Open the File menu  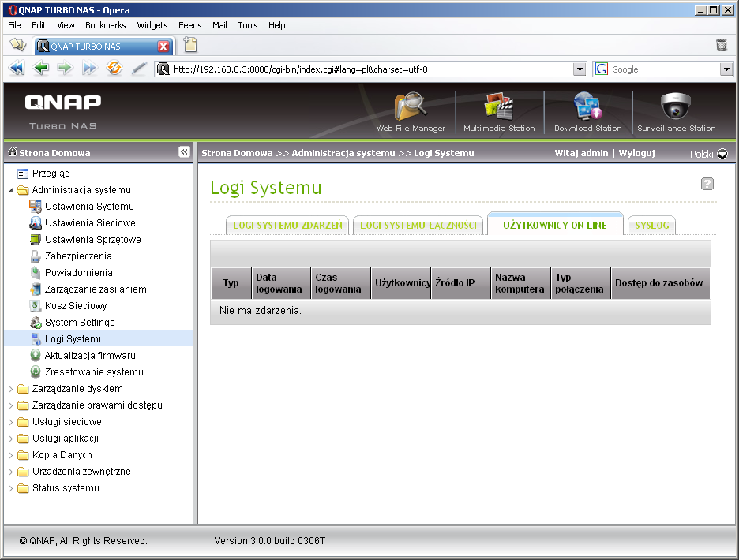14,25
